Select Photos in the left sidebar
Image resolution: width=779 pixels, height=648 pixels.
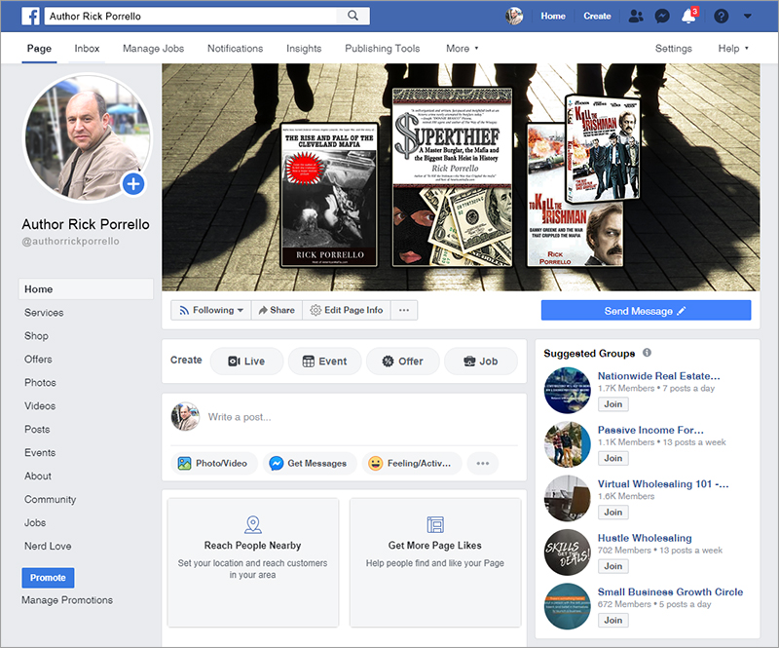pos(41,383)
